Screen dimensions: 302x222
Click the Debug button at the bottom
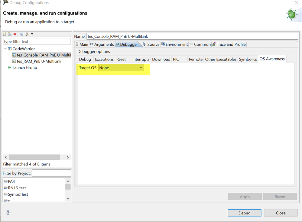coord(244,213)
